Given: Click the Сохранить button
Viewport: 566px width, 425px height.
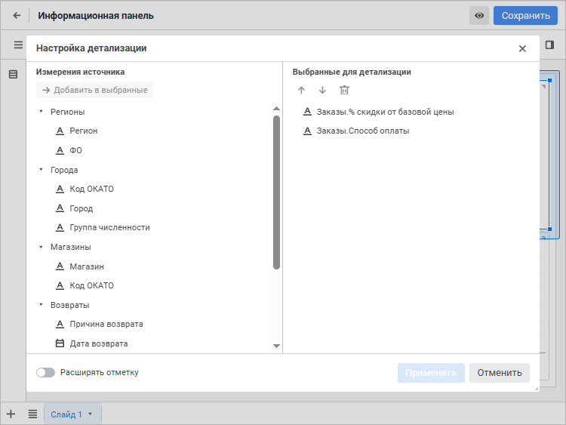Looking at the screenshot, I should coord(525,15).
